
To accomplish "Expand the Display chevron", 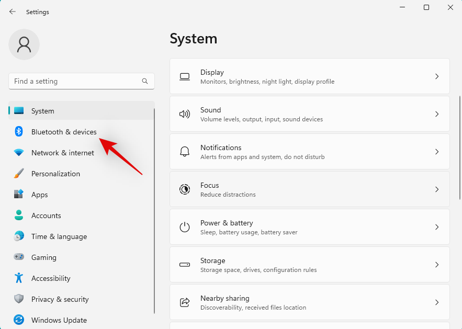I will (437, 76).
